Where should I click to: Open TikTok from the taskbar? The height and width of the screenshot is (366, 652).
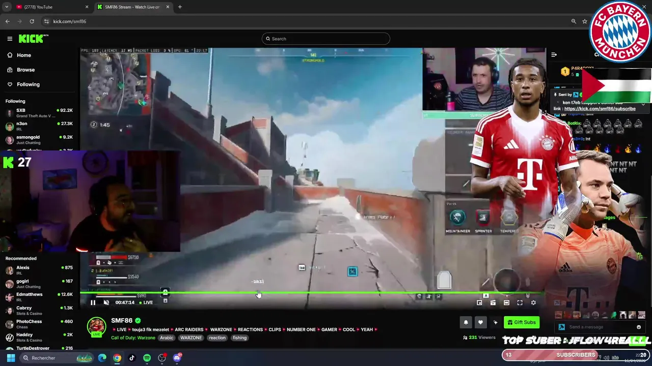pyautogui.click(x=132, y=358)
